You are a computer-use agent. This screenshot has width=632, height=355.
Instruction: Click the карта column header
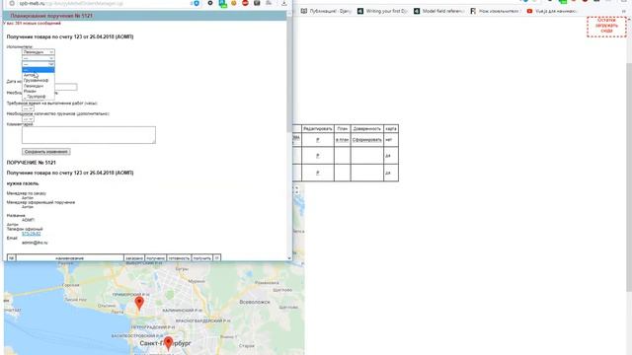(x=391, y=129)
